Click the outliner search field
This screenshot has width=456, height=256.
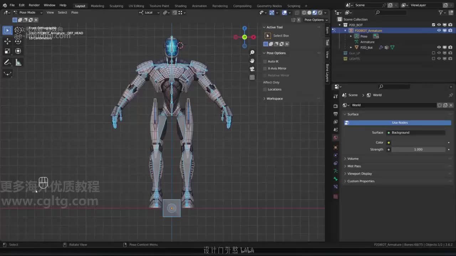click(x=390, y=12)
